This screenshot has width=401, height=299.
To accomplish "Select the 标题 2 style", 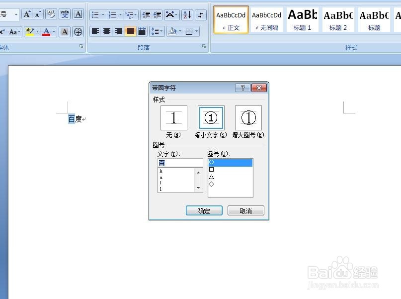I will click(338, 20).
